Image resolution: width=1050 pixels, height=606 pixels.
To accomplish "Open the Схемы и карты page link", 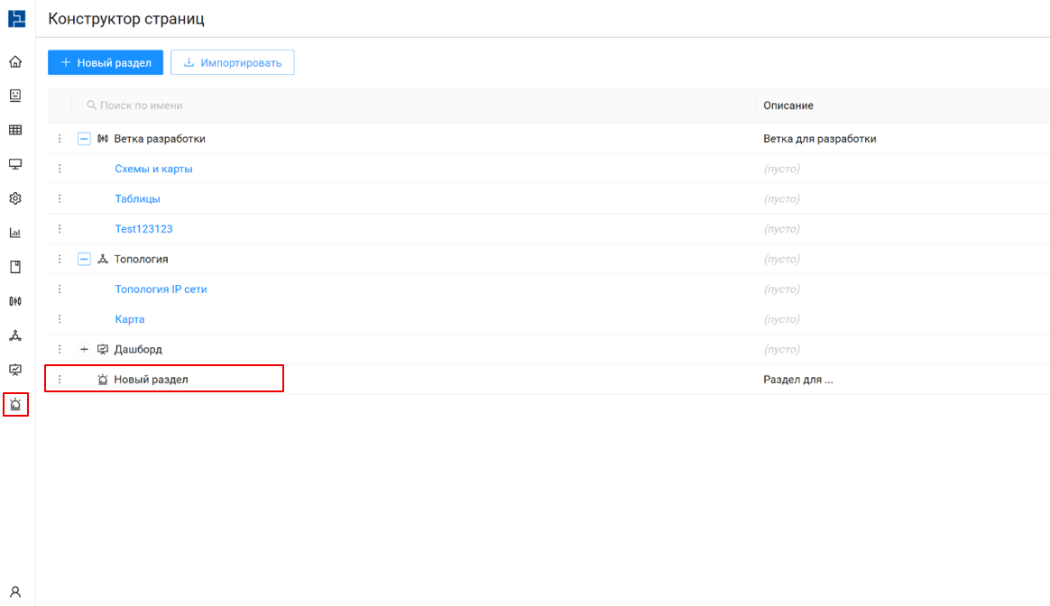I will [153, 170].
